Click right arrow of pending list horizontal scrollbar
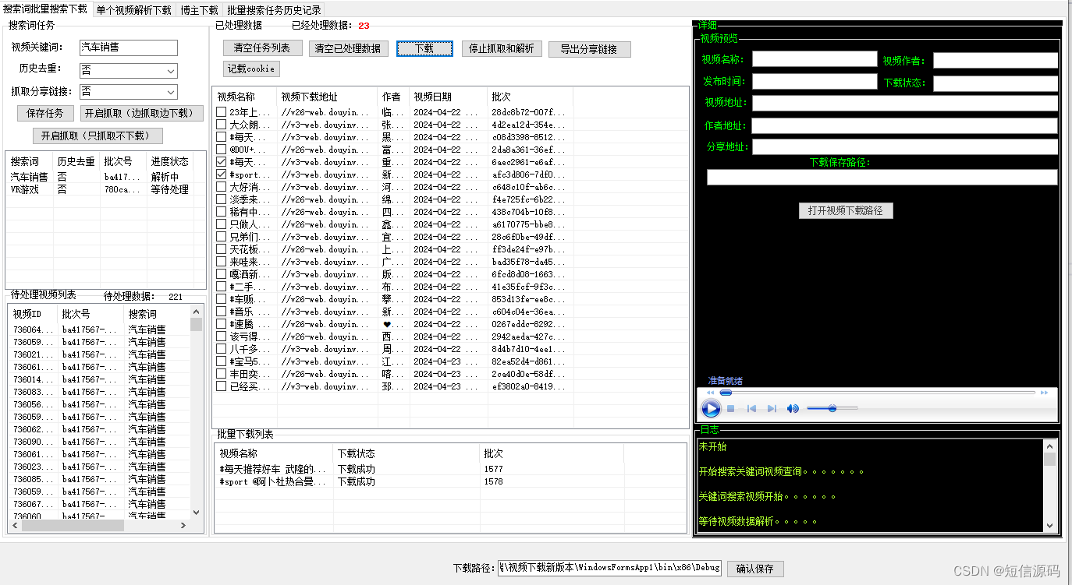 (183, 526)
